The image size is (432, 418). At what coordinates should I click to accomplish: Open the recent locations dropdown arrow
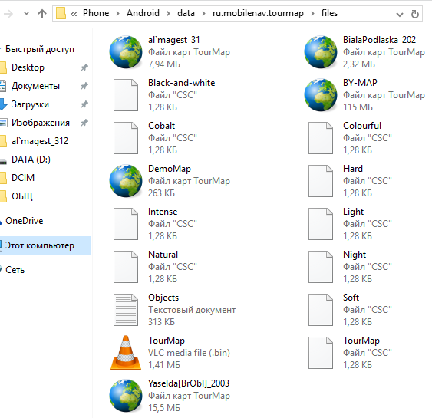coord(26,13)
